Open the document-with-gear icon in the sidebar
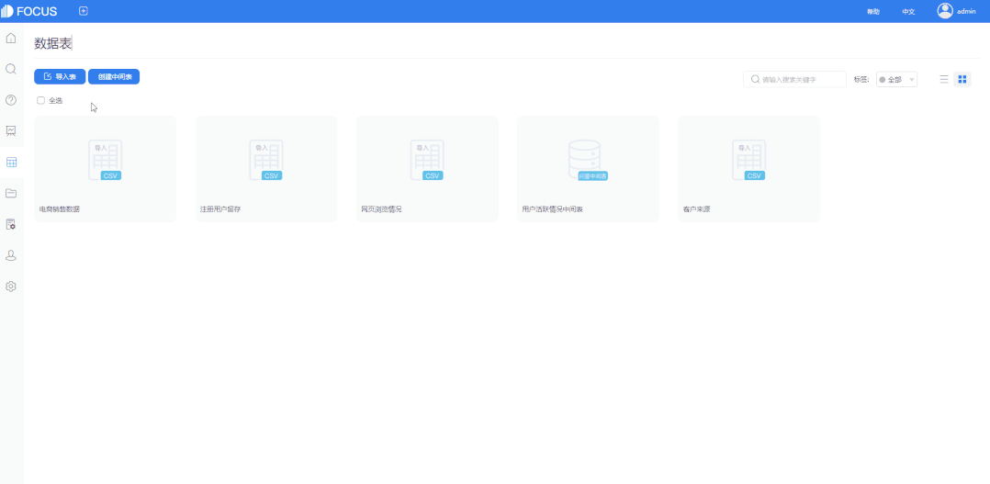Viewport: 990px width, 484px height. (11, 224)
